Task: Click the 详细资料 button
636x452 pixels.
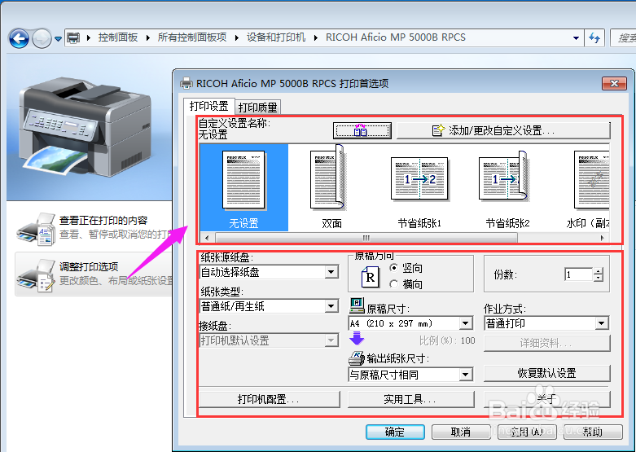Action: pos(546,343)
